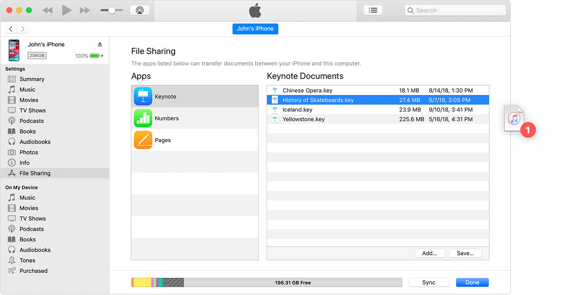Click the storage capacity bar
This screenshot has width=562, height=295.
click(267, 282)
